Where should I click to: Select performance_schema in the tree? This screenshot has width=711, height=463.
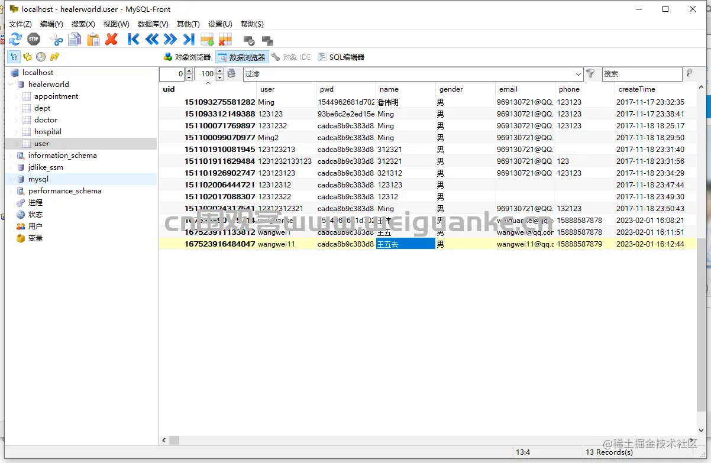point(64,191)
